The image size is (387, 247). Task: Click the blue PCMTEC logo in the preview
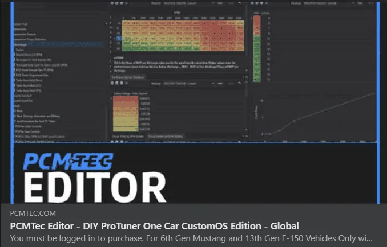click(68, 161)
